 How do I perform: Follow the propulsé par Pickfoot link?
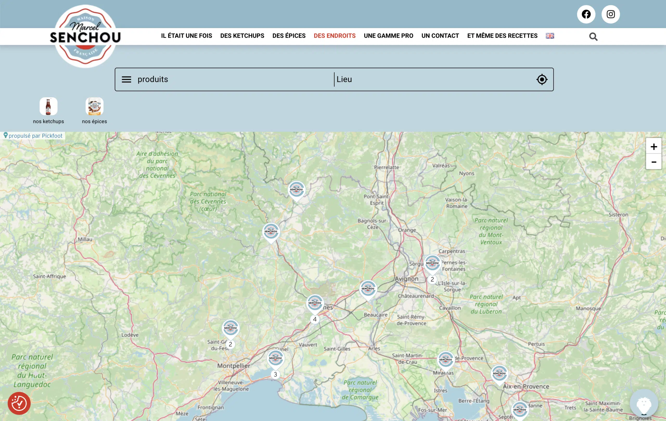pos(33,136)
